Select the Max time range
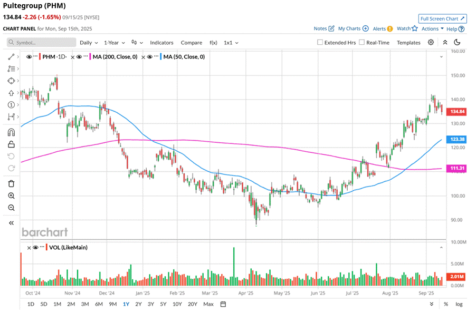 (x=208, y=304)
